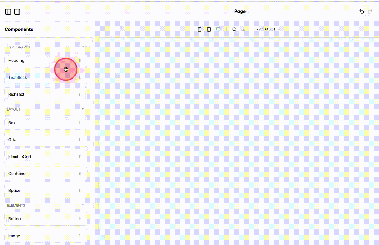The height and width of the screenshot is (245, 379).
Task: Collapse the LAYOUT section
Action: tap(83, 108)
